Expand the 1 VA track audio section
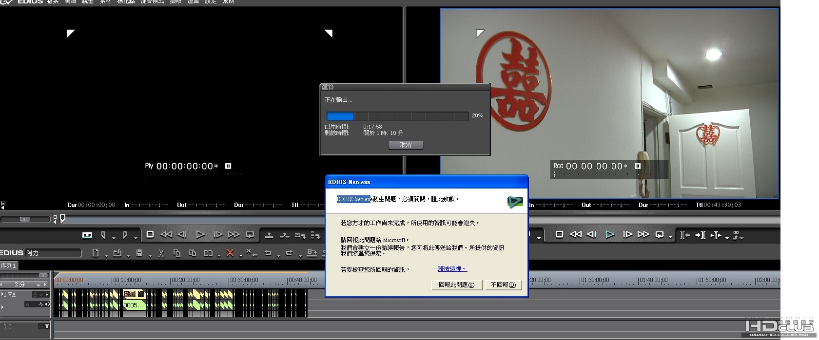Viewport: 819px width, 340px height. (2, 307)
